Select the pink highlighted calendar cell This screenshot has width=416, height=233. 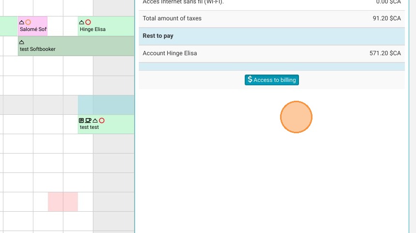point(63,202)
